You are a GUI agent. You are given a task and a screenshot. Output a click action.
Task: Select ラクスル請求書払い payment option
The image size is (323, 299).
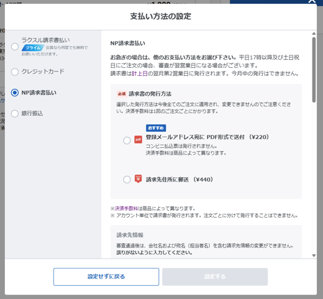tap(15, 47)
